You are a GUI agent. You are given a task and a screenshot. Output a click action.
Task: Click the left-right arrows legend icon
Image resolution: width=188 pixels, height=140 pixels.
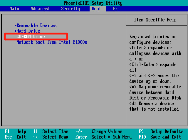(35, 137)
